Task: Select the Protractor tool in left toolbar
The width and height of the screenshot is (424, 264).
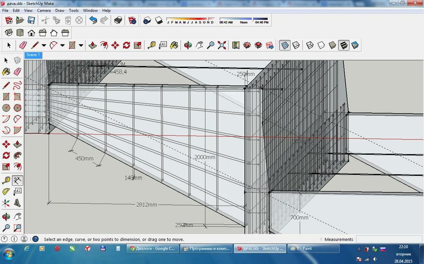Action: pyautogui.click(x=6, y=192)
